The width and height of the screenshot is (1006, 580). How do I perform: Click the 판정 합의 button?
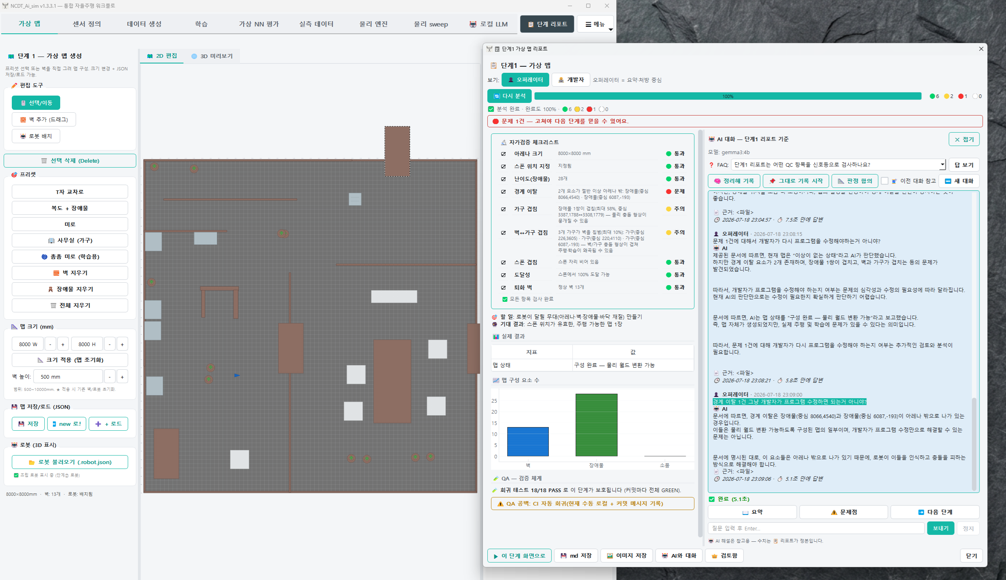pyautogui.click(x=854, y=181)
